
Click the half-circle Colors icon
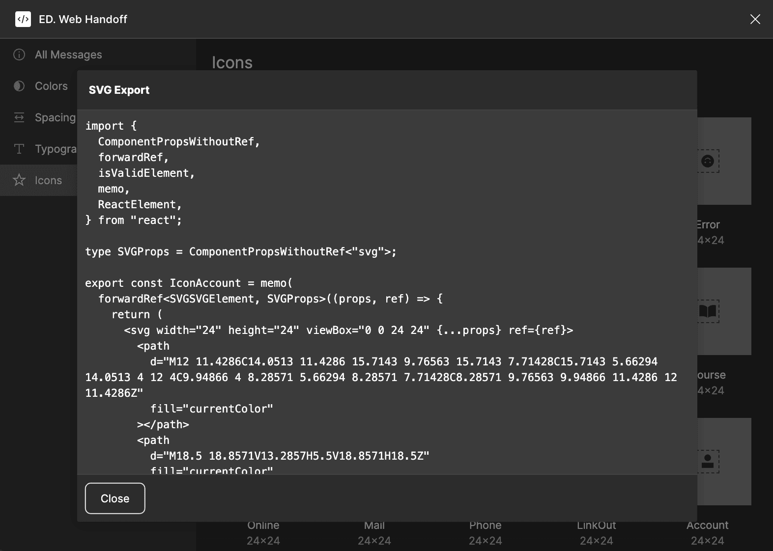pyautogui.click(x=19, y=86)
